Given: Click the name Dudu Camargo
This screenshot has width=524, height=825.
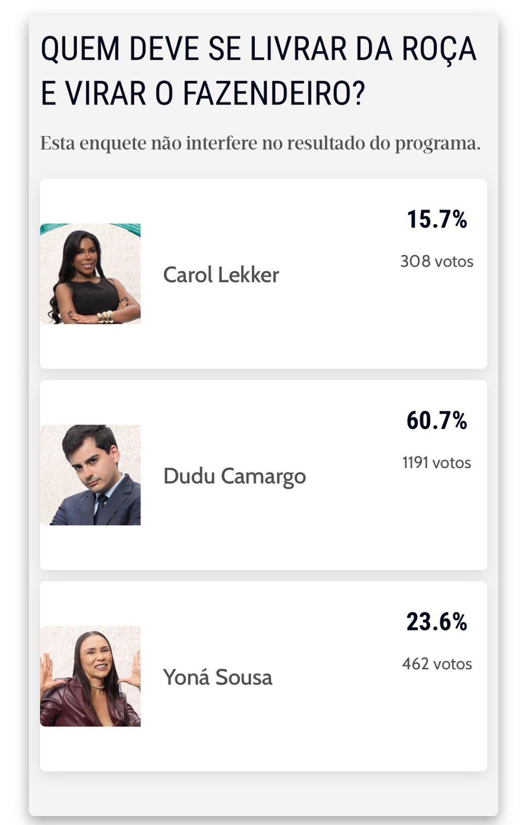Looking at the screenshot, I should click(234, 477).
